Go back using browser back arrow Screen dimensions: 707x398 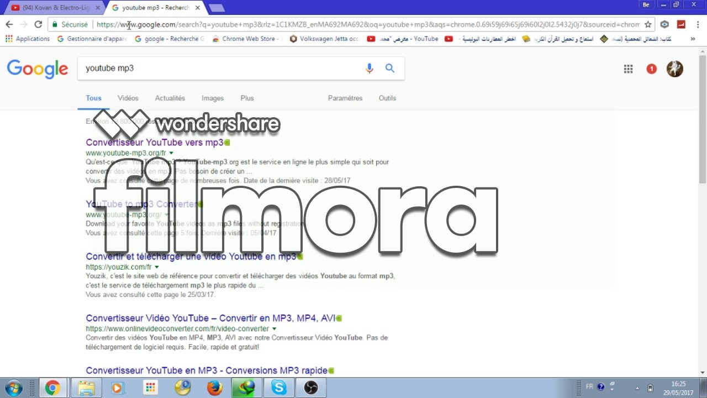(x=9, y=24)
